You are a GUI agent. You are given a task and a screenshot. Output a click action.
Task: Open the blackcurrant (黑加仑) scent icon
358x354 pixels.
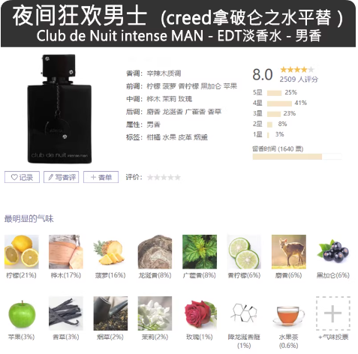pos(333,251)
